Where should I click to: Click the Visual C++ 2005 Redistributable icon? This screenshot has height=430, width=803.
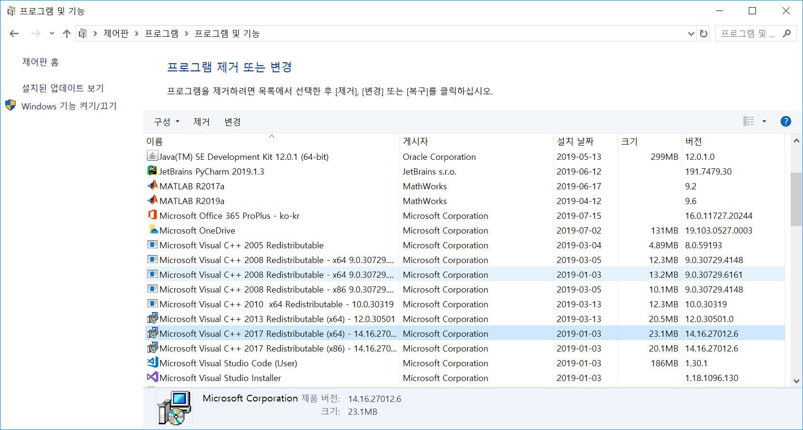152,244
